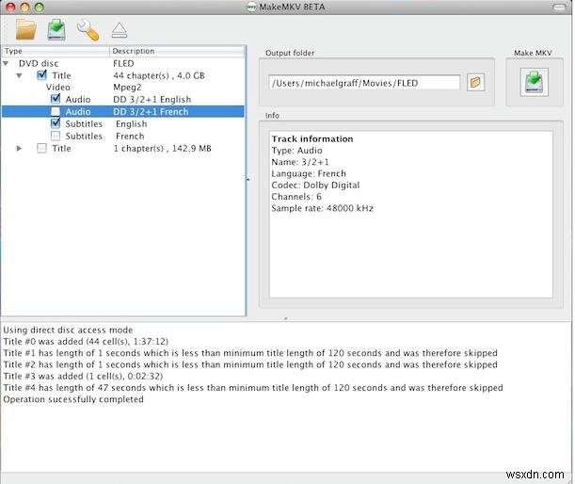Click the Codec: Dolby Digital info line
Image resolution: width=575 pixels, height=484 pixels.
pos(315,185)
